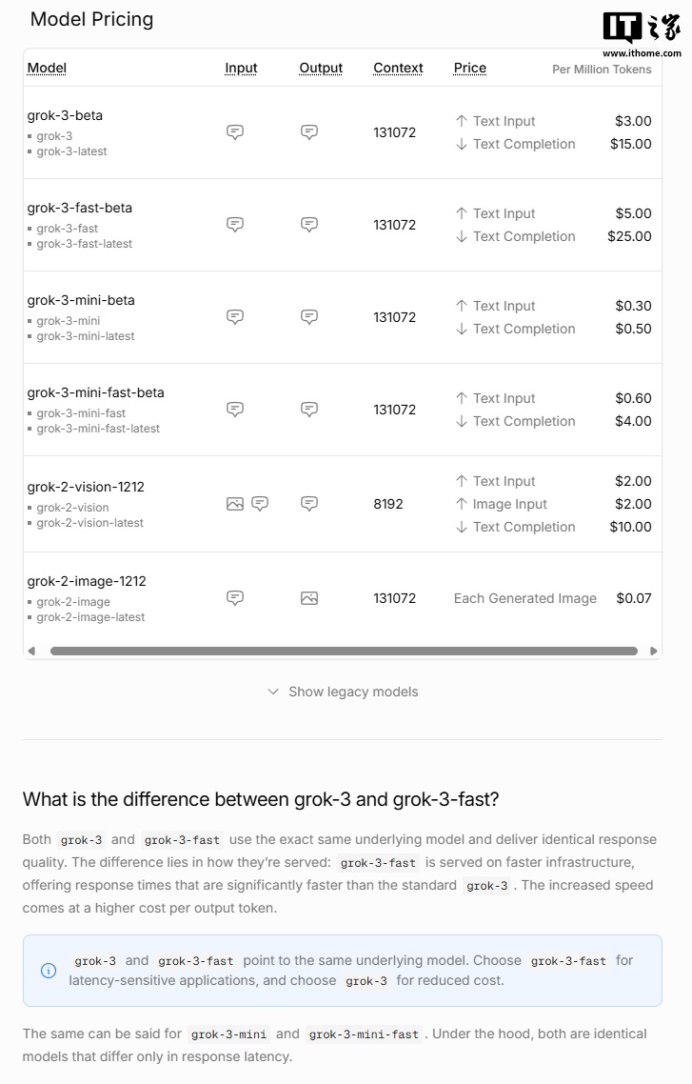Click the chevron beside Show legacy models
Viewport: 692px width, 1084px height.
tap(273, 692)
